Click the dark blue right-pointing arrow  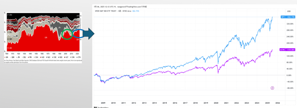point(89,34)
